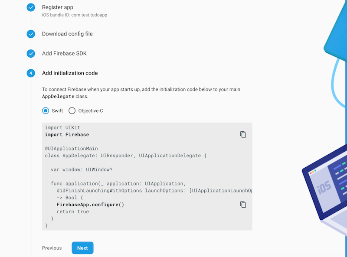Expand the Download config file step
This screenshot has height=257, width=347.
[67, 34]
